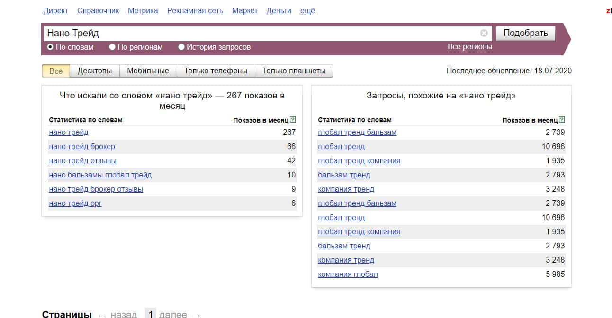Switch to the 'Мобильные' tab
Viewport: 612px width, 318px height.
(x=148, y=71)
